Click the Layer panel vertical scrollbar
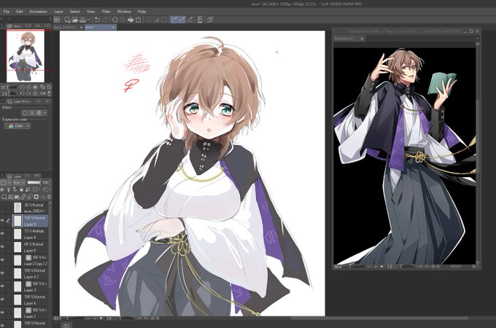Image resolution: width=496 pixels, height=328 pixels. click(50, 246)
